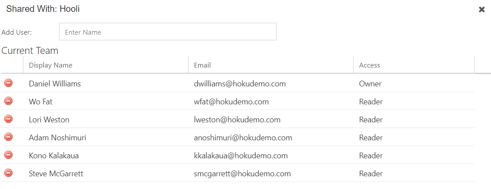Change Lori Weston's Reader access level

coord(371,120)
